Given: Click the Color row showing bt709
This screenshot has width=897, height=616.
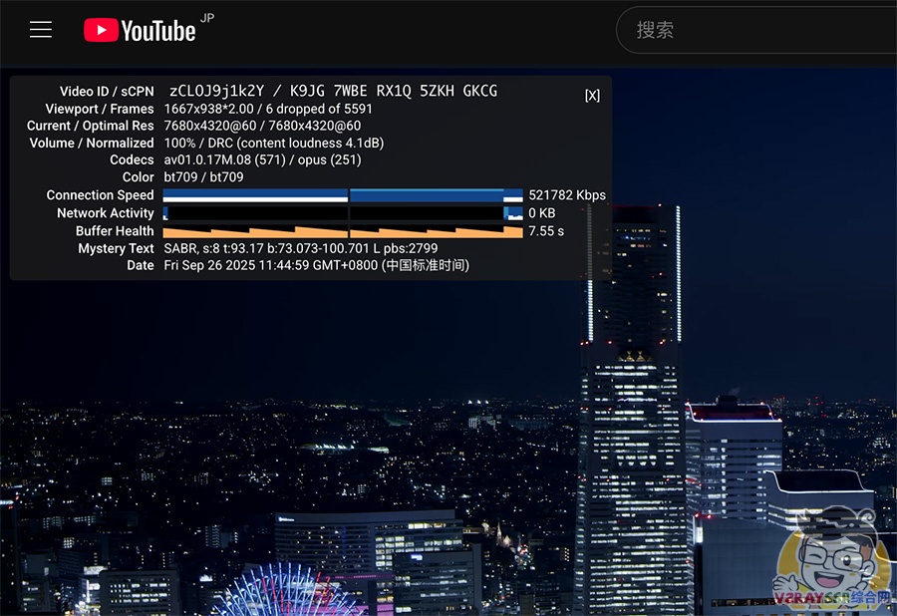Looking at the screenshot, I should (199, 177).
